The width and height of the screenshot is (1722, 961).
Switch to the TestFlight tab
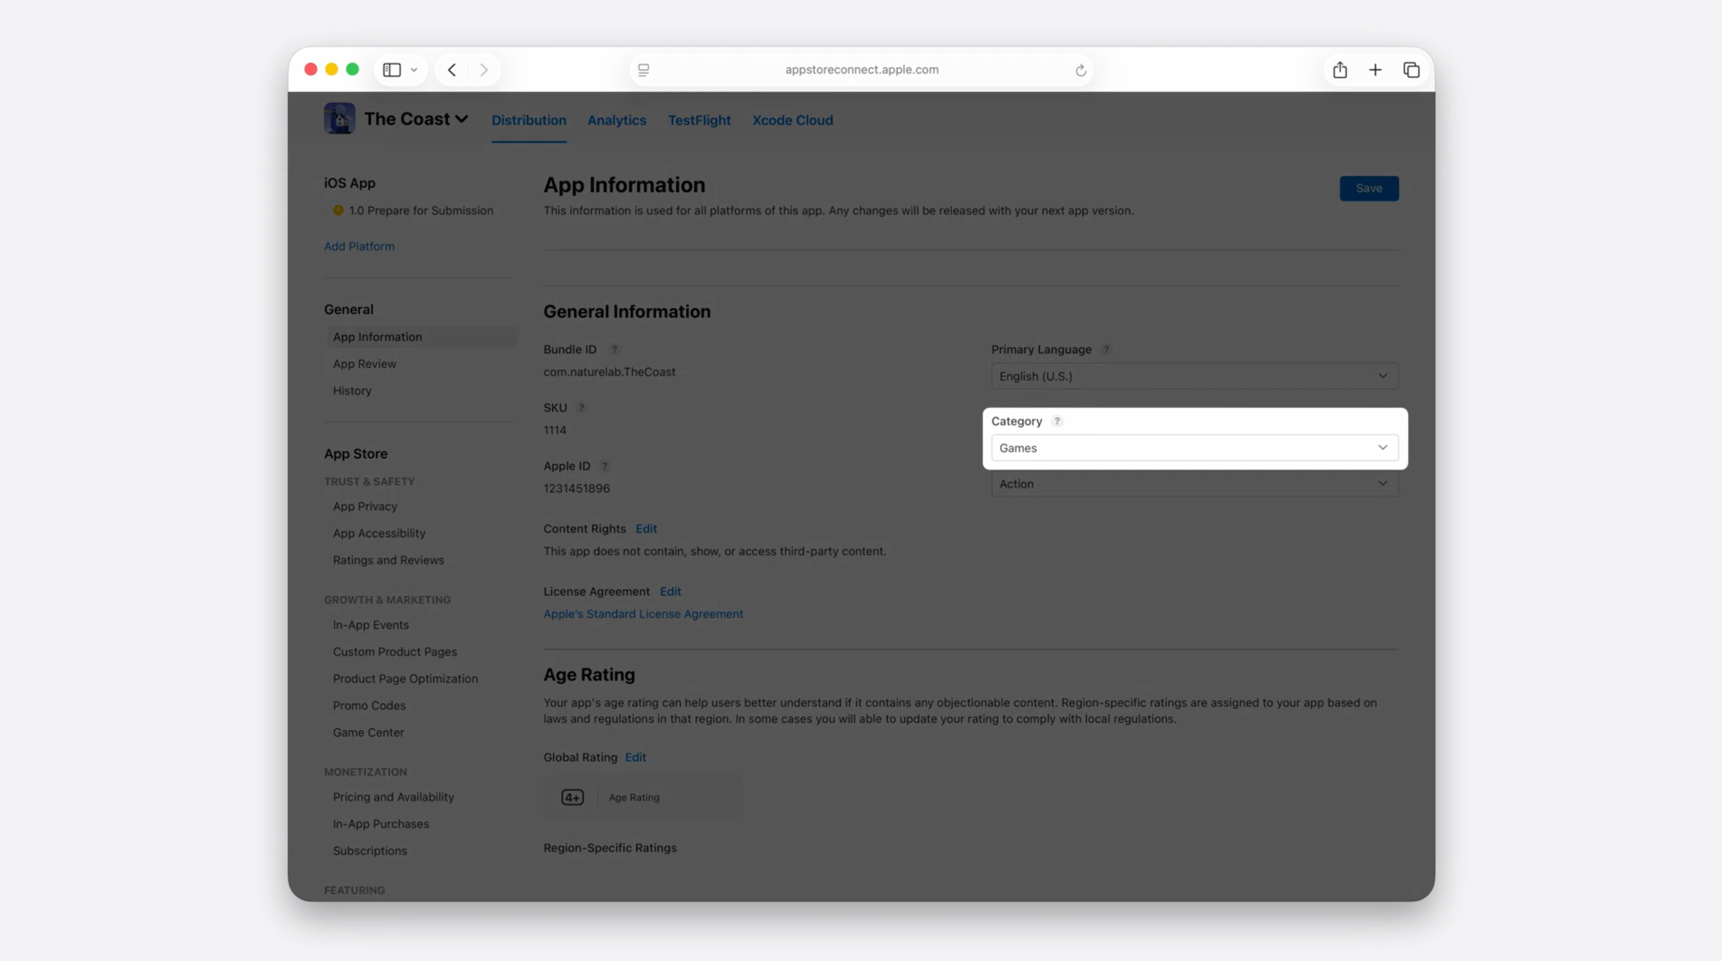click(699, 120)
